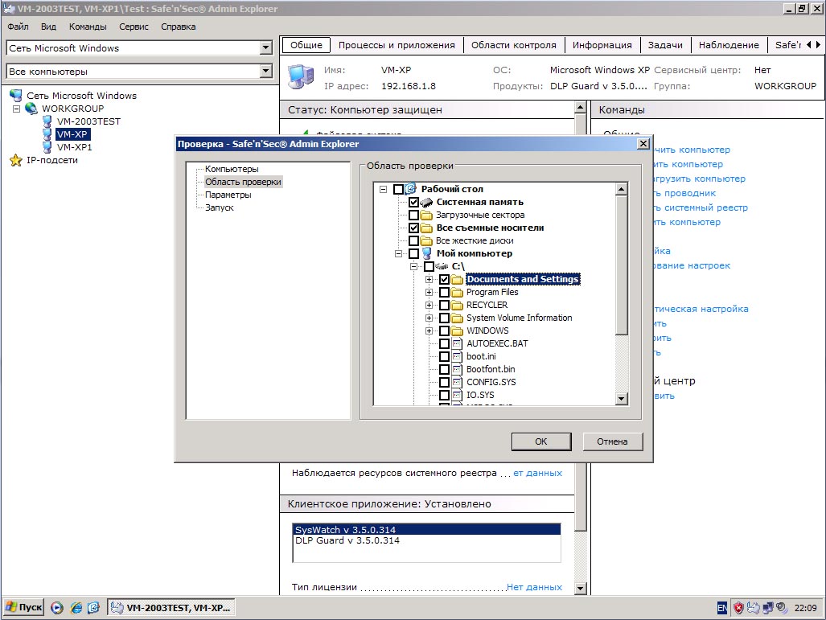
Task: Click the Мой компьютер computer icon
Action: (427, 253)
